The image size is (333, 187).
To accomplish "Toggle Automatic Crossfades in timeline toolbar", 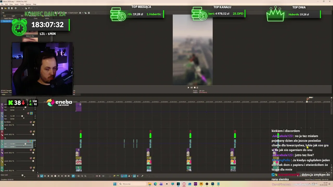I will [x=126, y=176].
